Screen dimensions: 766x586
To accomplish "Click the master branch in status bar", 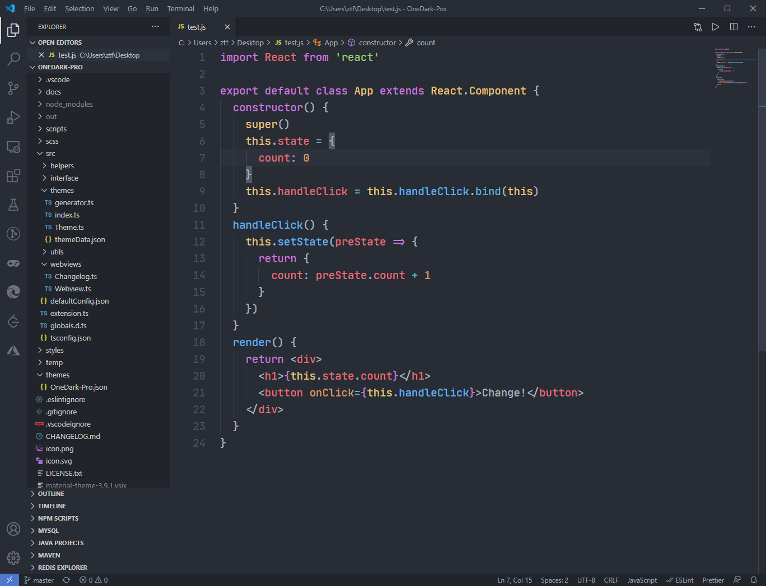I will 39,580.
